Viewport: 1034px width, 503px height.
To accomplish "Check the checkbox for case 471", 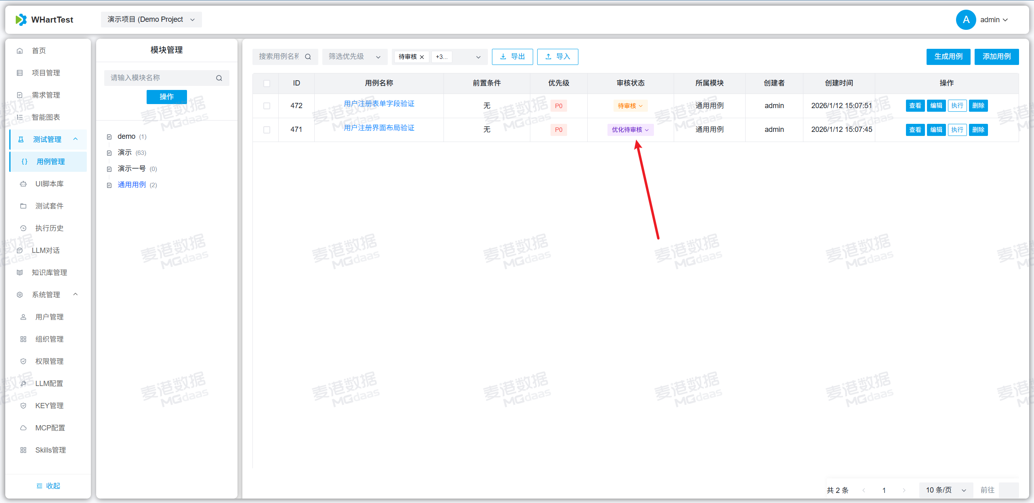I will click(267, 130).
